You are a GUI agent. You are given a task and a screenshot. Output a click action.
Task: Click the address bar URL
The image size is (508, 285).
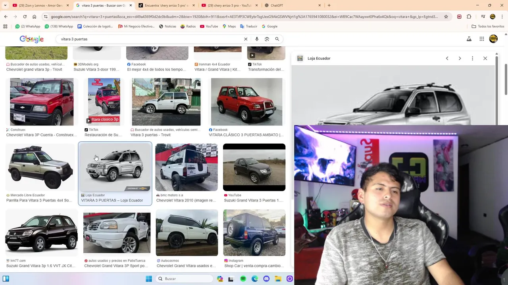pyautogui.click(x=244, y=17)
